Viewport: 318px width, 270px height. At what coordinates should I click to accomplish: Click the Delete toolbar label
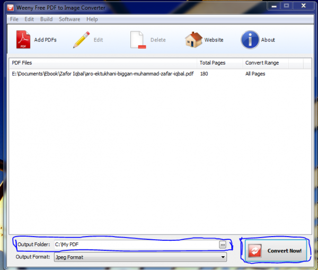(158, 40)
